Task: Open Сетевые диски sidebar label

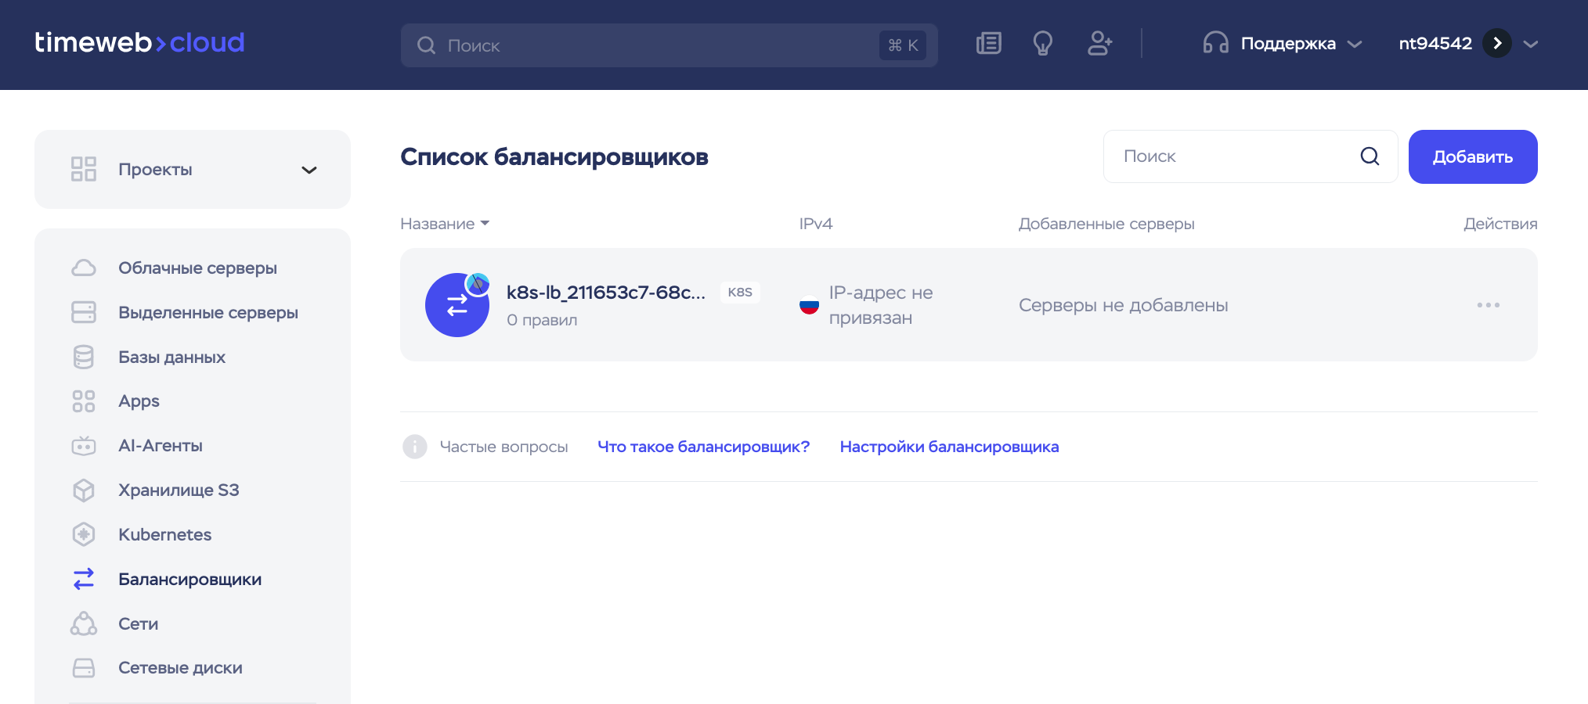Action: point(180,668)
